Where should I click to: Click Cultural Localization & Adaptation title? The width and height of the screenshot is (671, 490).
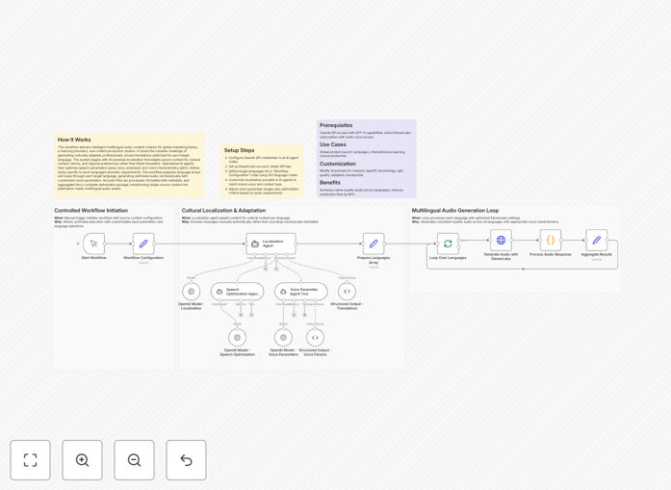[223, 211]
